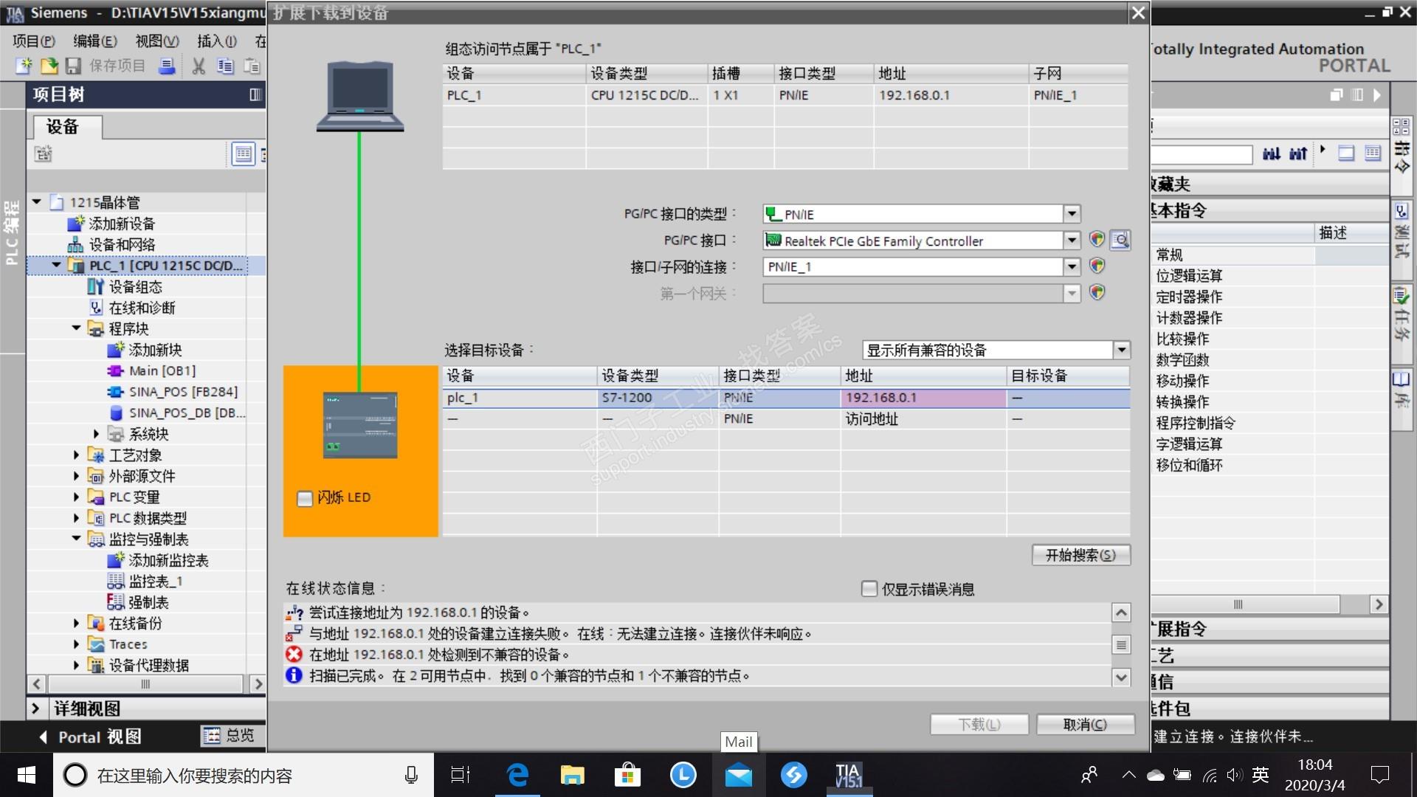Open the PG/PC 接口的类型 dropdown
This screenshot has width=1417, height=797.
pyautogui.click(x=1072, y=214)
